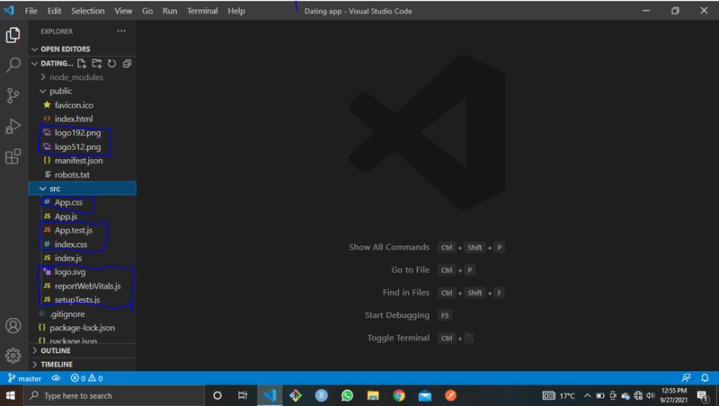Open File Explorer from the taskbar
The height and width of the screenshot is (406, 719).
point(373,395)
